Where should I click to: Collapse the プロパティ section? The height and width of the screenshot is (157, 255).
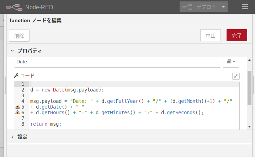tap(12, 51)
